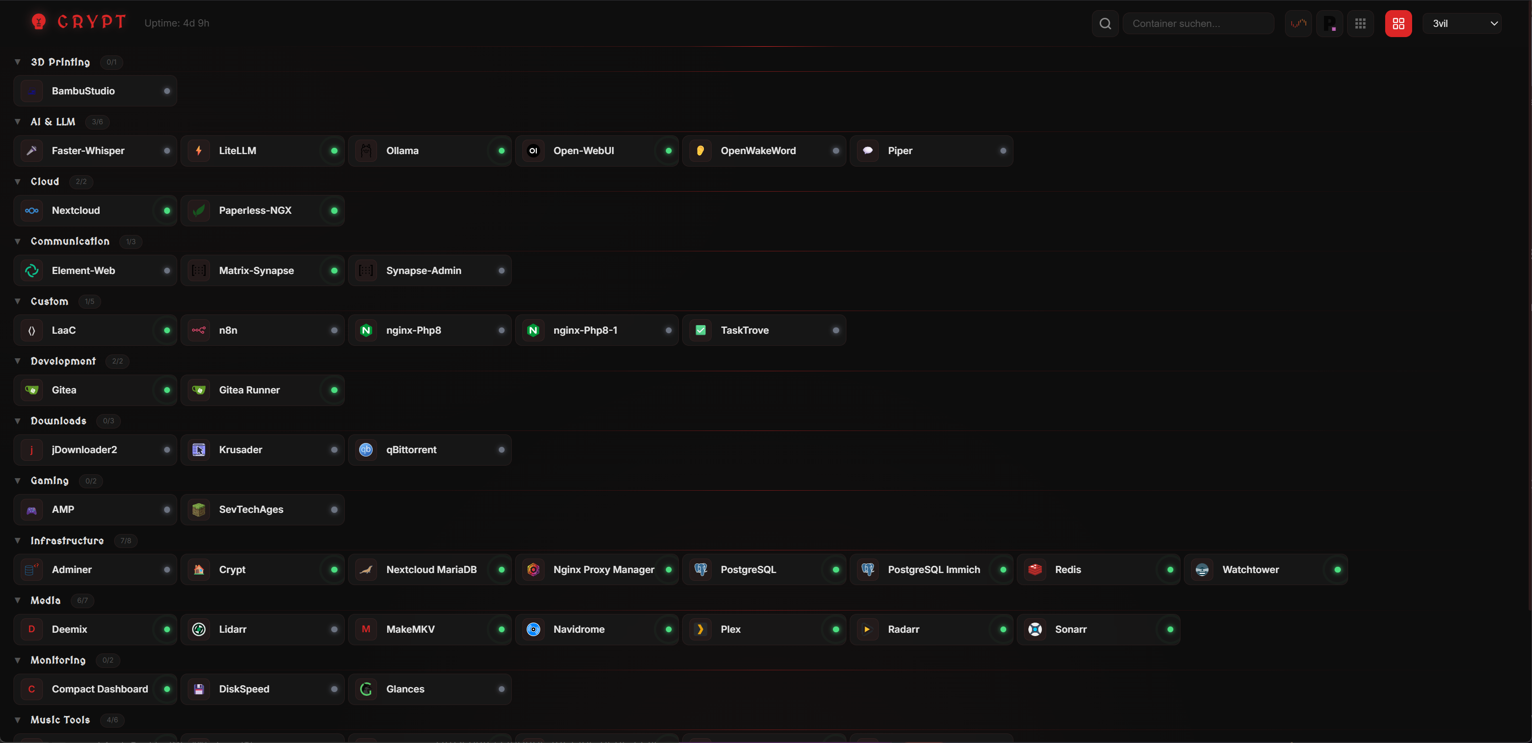Click the LiteLLM lightning icon
The height and width of the screenshot is (743, 1532).
click(x=199, y=151)
